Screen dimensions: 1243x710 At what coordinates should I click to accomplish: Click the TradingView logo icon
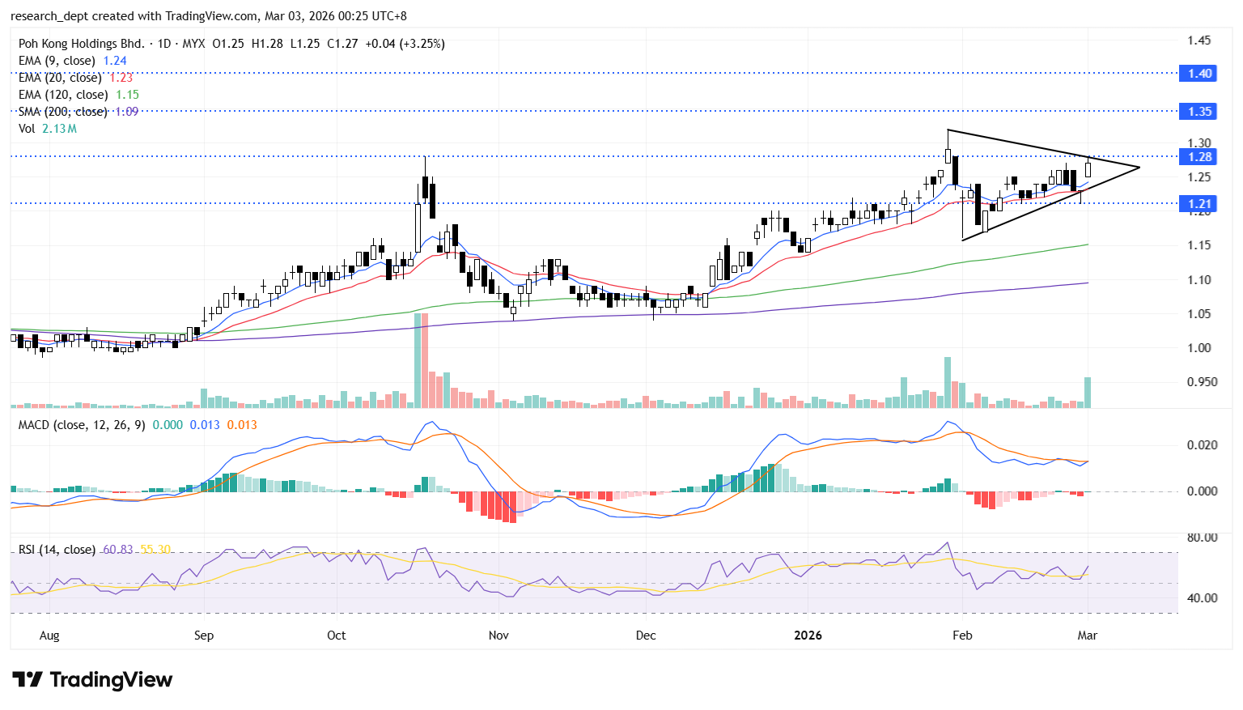[28, 679]
